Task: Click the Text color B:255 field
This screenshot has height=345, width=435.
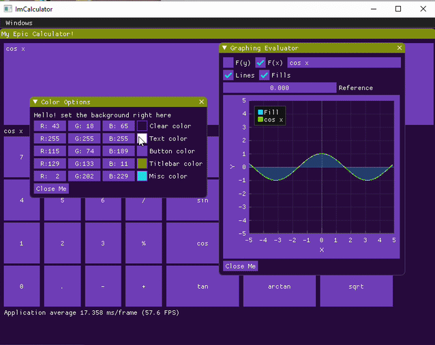Action: click(119, 138)
